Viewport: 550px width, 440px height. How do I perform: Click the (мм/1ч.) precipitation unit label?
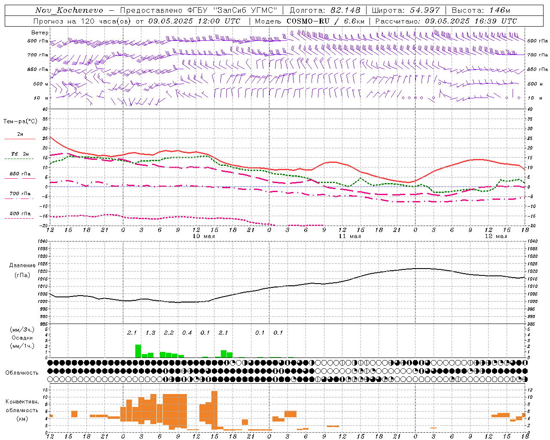click(x=22, y=346)
